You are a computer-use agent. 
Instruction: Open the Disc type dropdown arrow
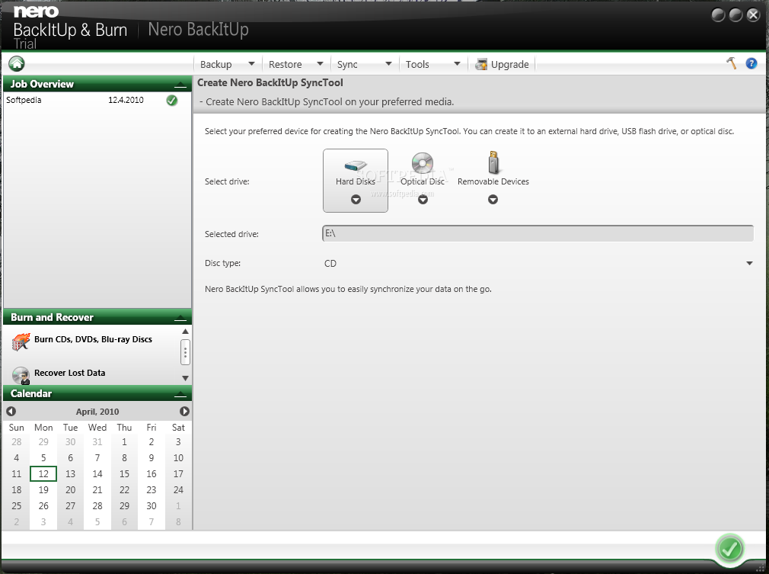point(749,264)
